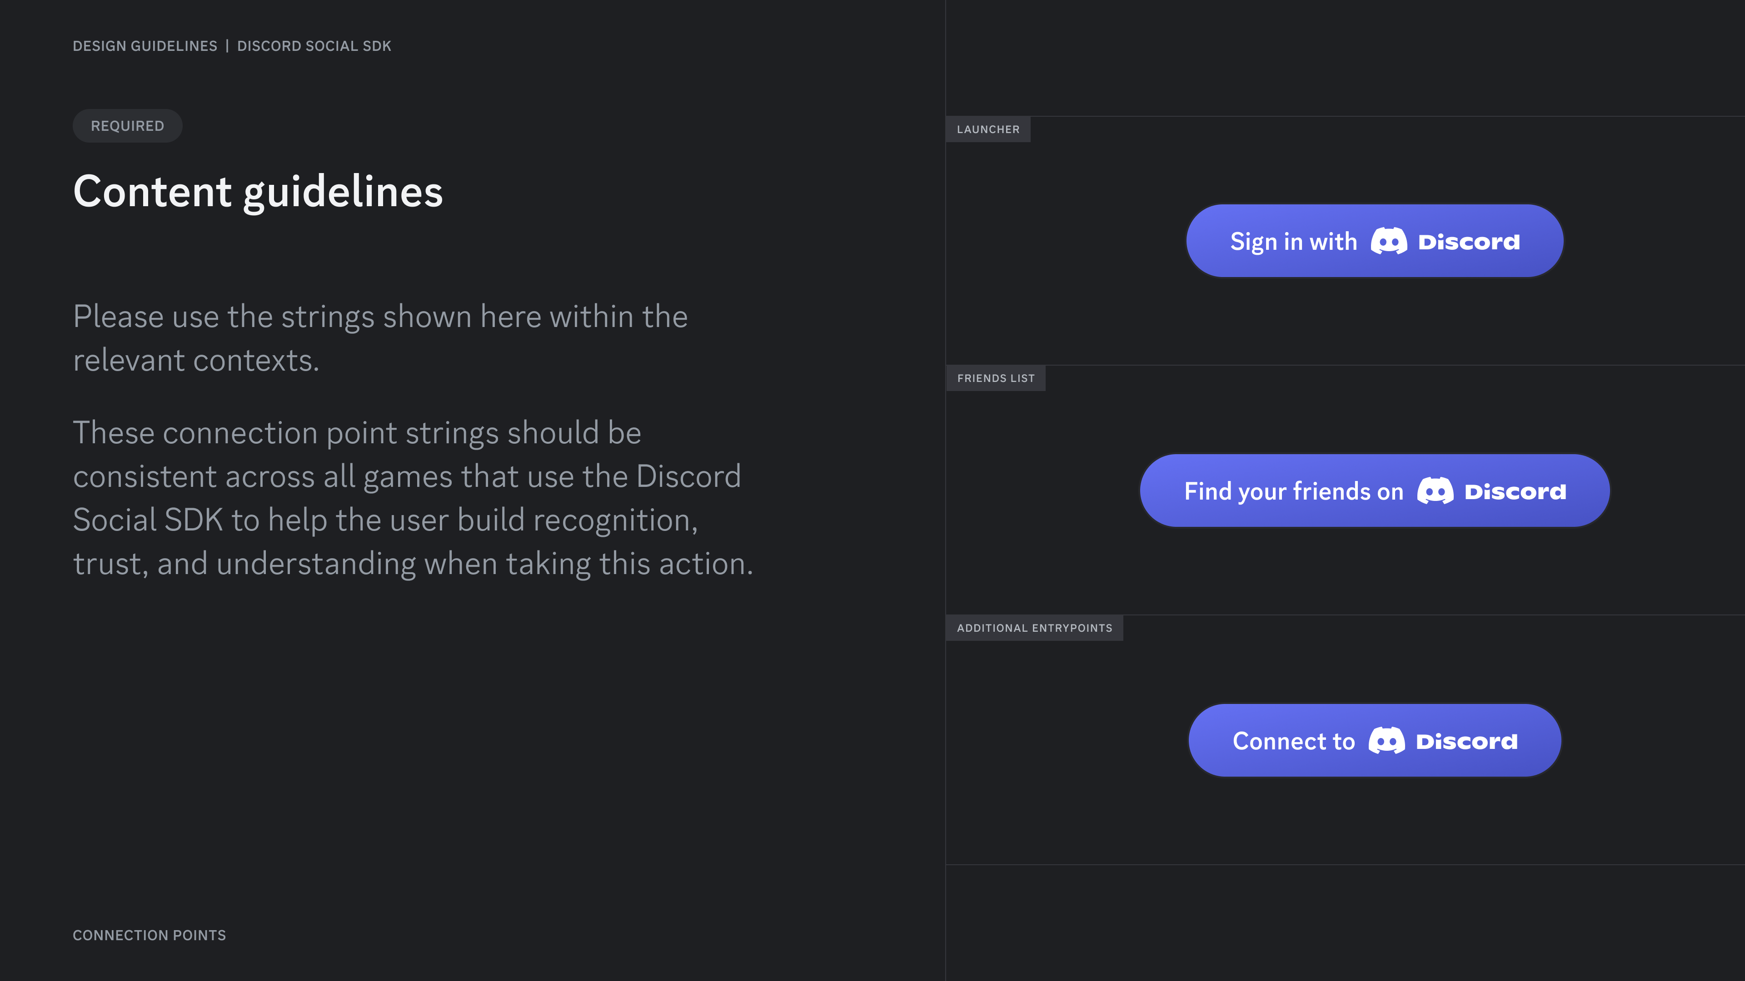The image size is (1745, 981).
Task: Click the FRIENDS LIST section label
Action: [996, 378]
